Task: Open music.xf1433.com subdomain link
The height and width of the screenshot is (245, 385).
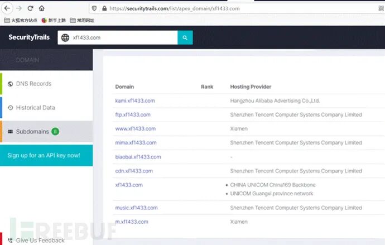Action: click(136, 208)
